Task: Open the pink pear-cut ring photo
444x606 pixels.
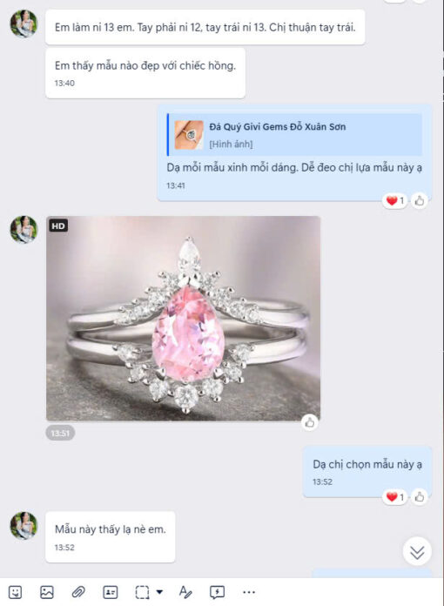Action: (183, 318)
